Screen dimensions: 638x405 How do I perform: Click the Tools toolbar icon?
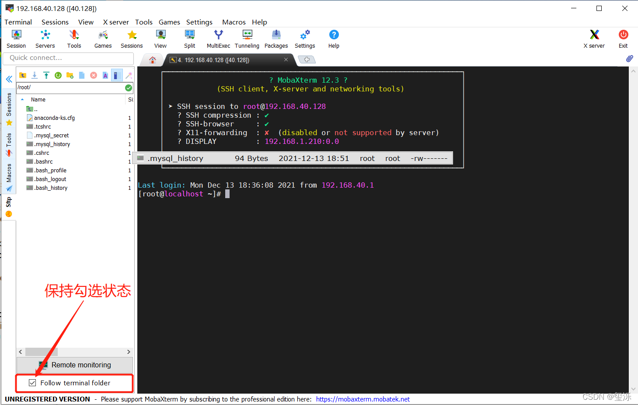tap(74, 39)
